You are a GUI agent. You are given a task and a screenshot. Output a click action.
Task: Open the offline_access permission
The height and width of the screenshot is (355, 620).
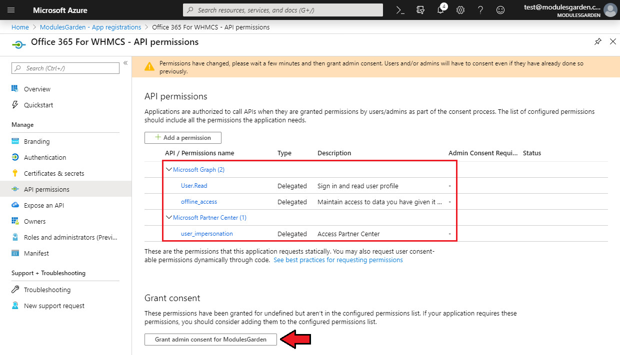[199, 202]
